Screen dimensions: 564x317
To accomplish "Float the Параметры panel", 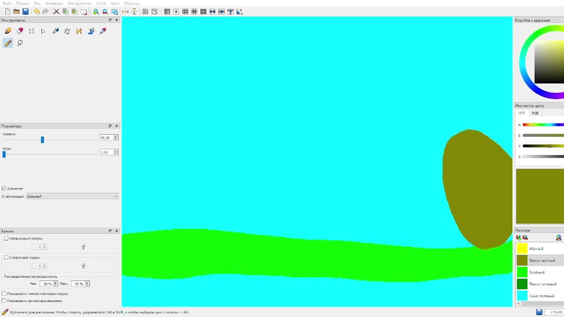I will (110, 126).
